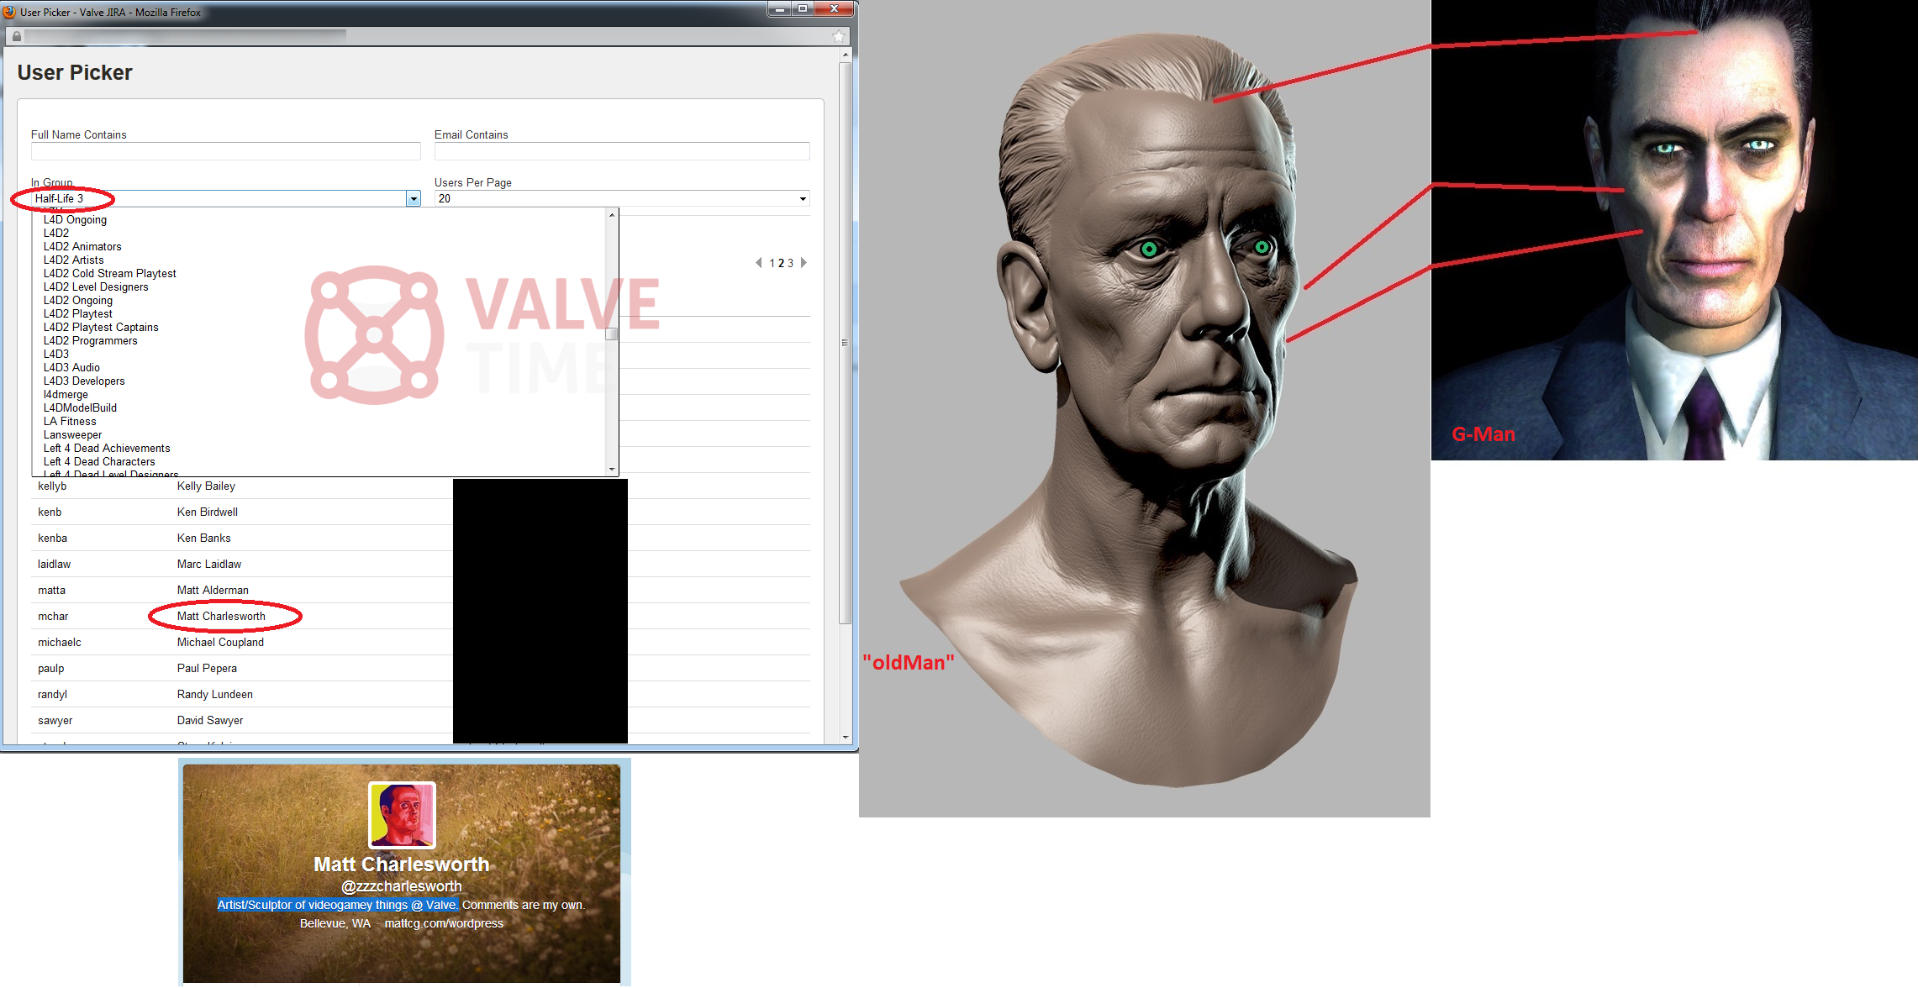The width and height of the screenshot is (1918, 988).
Task: Maximize the Firefox User Picker window
Action: click(x=803, y=8)
